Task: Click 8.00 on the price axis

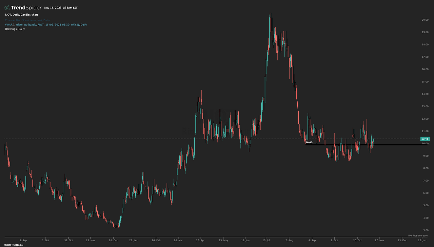Action: (x=425, y=168)
